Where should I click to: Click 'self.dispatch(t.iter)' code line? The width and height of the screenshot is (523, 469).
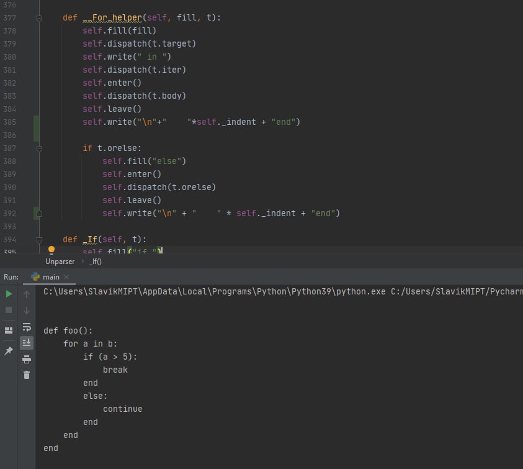tap(134, 70)
